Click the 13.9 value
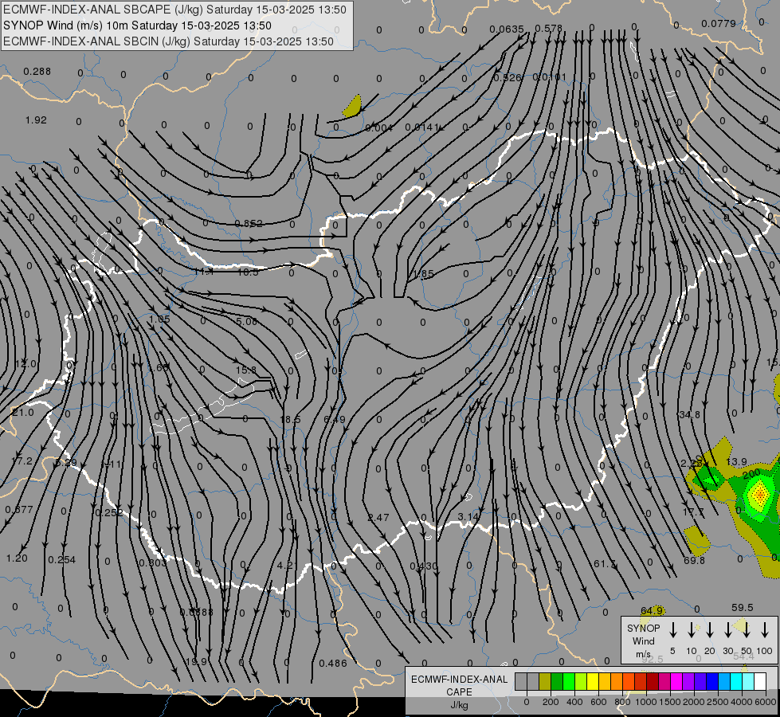The height and width of the screenshot is (717, 780). [x=736, y=462]
